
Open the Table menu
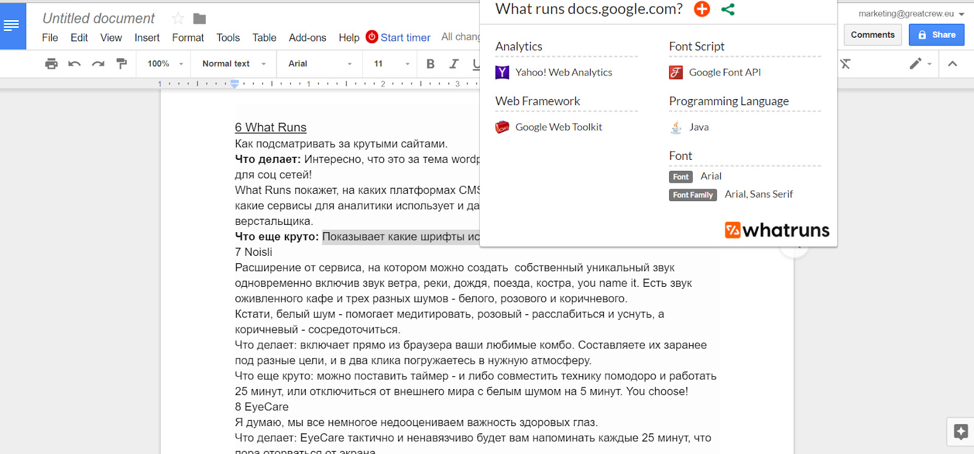(264, 38)
